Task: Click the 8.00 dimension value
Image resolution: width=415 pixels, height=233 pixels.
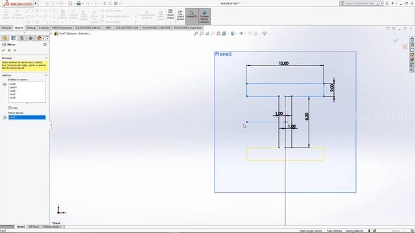Action: point(307,116)
